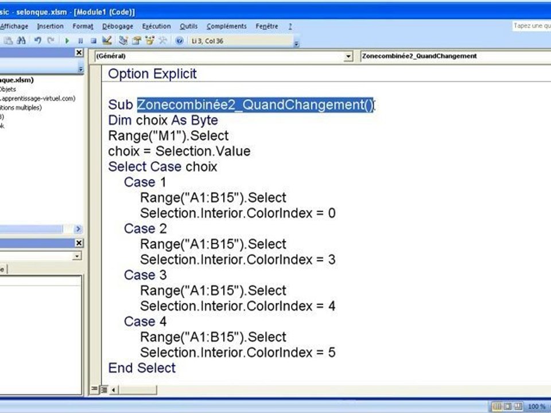Open the (Général) object dropdown

coord(348,56)
